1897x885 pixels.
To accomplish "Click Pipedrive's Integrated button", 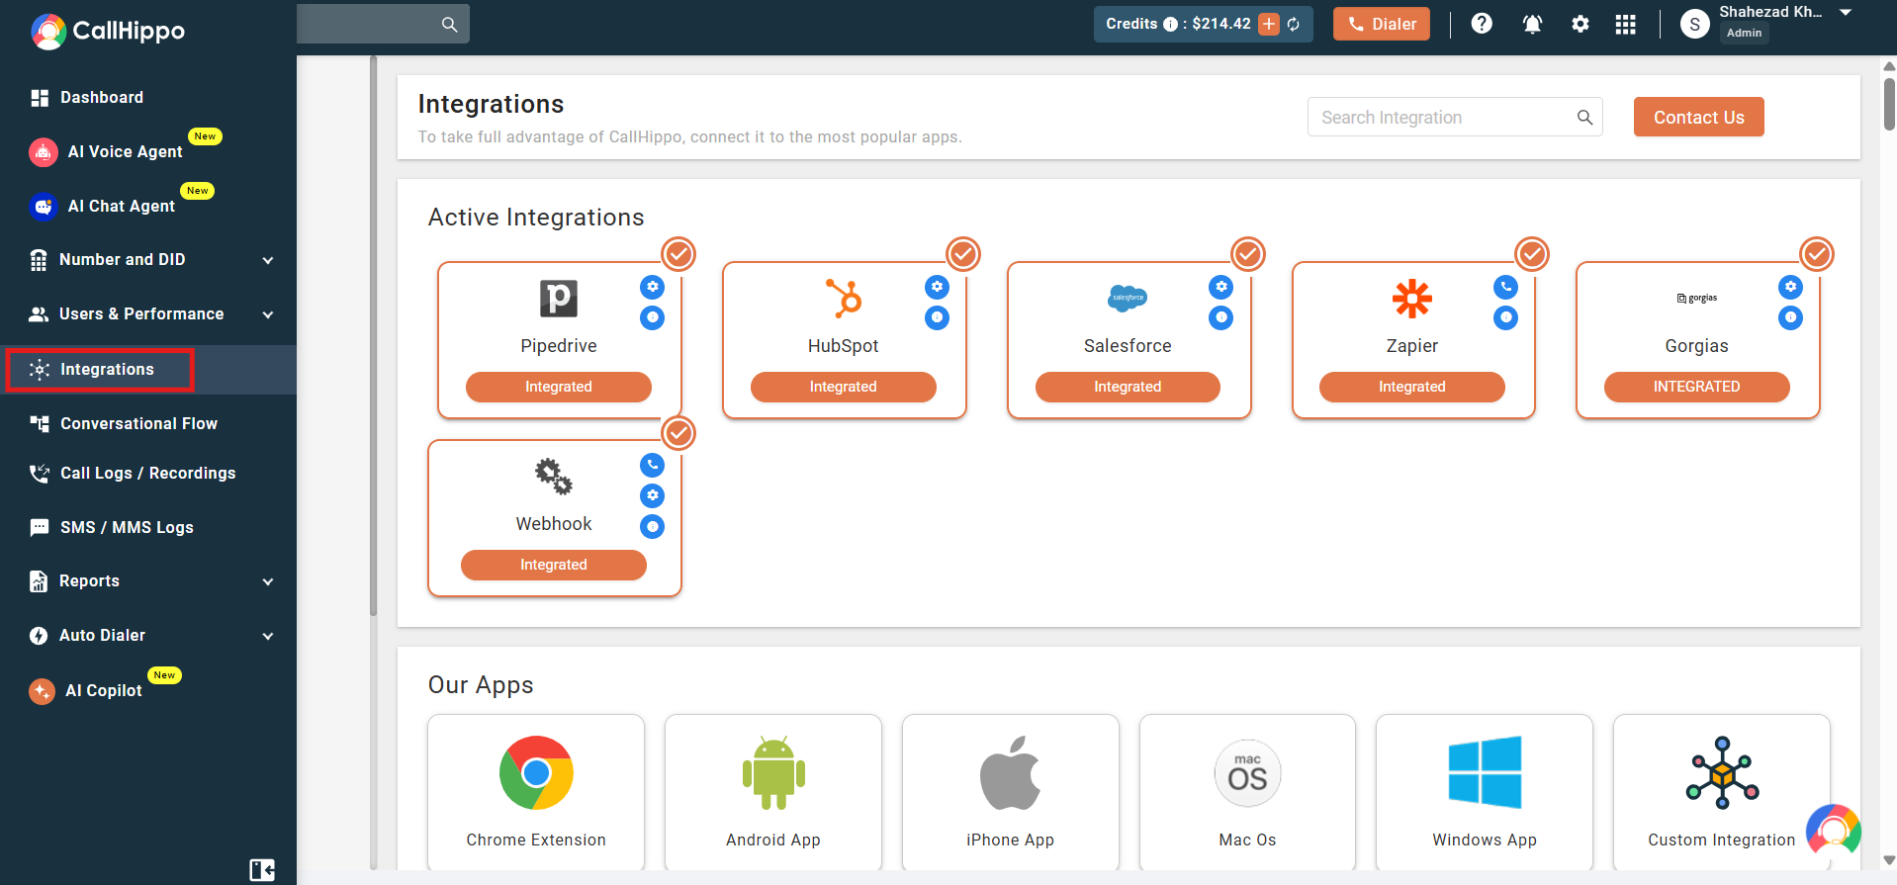I will pos(558,387).
